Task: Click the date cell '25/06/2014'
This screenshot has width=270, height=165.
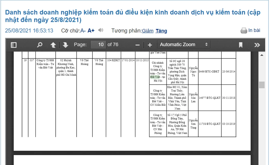Action: [229, 72]
